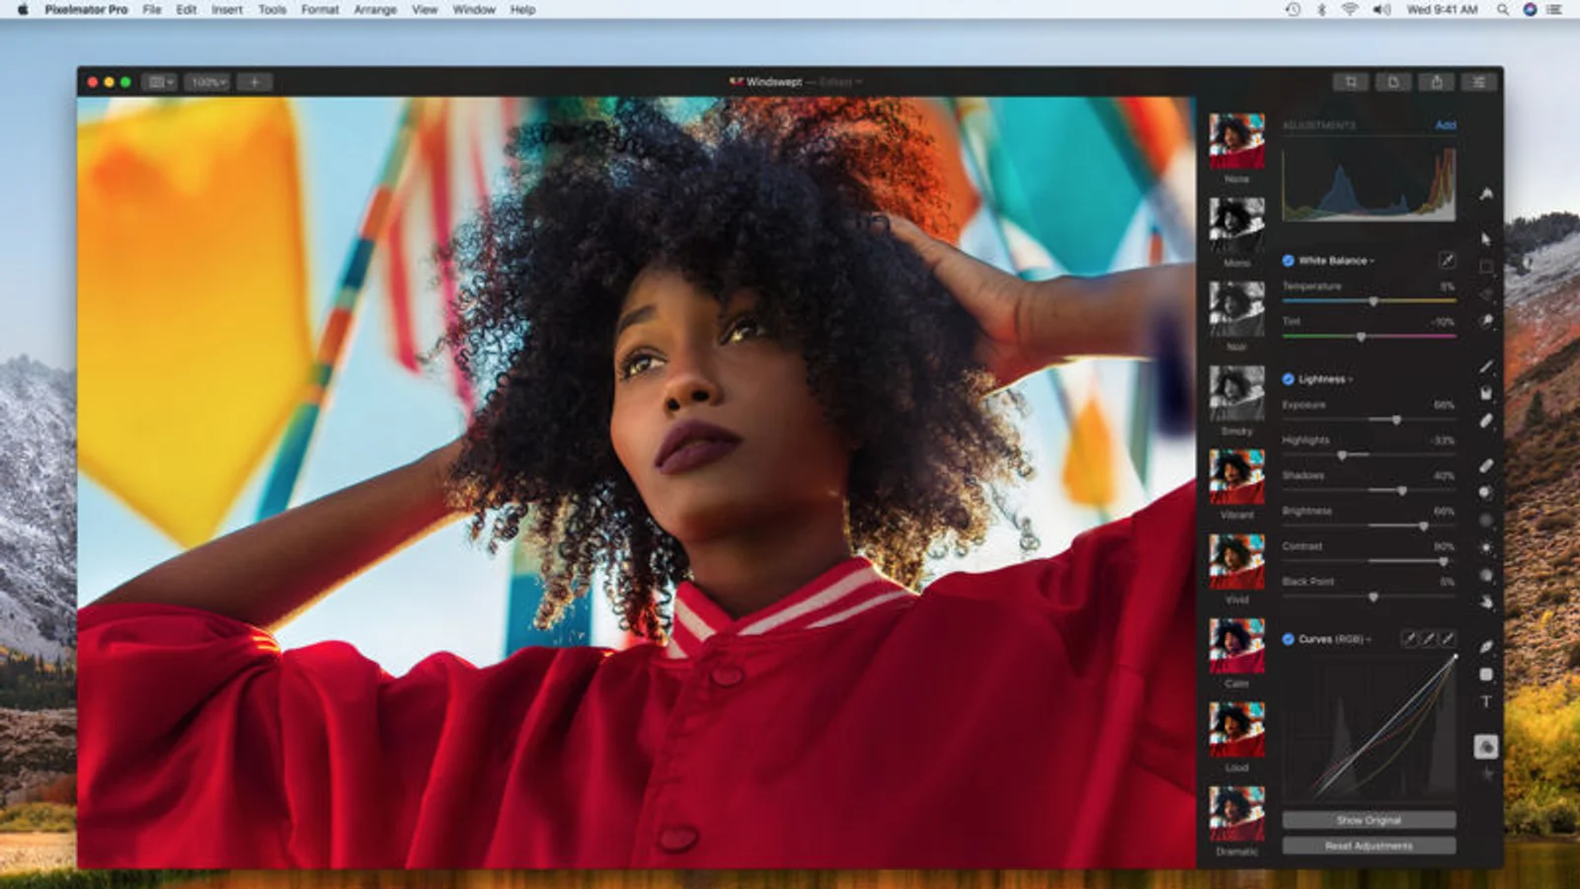Click the Reset Adjustments button
Screen dimensions: 1580x889
(x=1368, y=846)
